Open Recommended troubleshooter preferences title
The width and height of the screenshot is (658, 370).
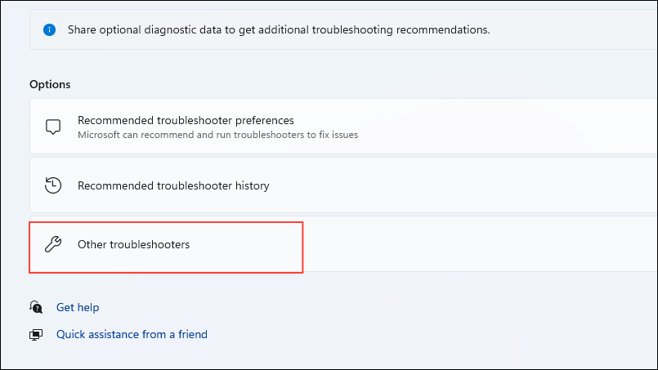pos(186,120)
